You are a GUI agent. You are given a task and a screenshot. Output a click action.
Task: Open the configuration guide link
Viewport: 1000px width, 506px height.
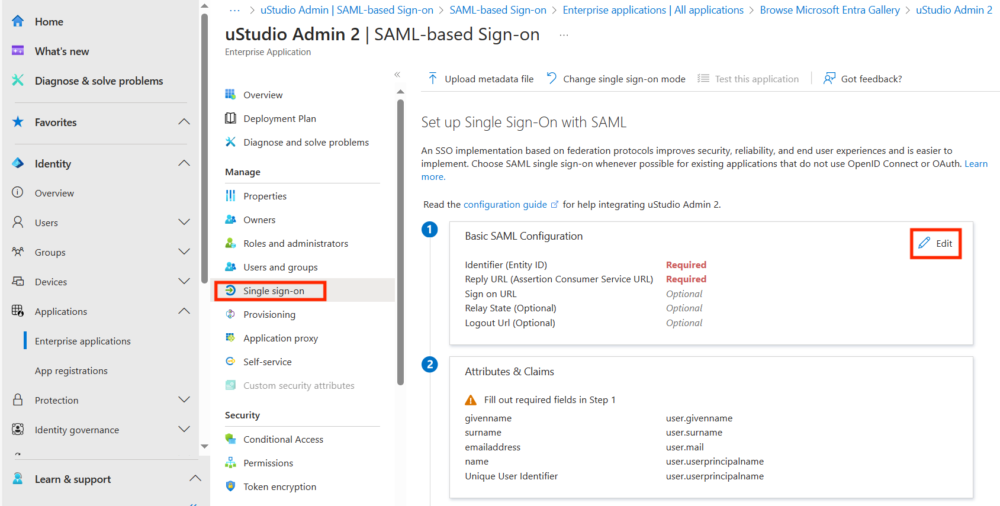(505, 205)
